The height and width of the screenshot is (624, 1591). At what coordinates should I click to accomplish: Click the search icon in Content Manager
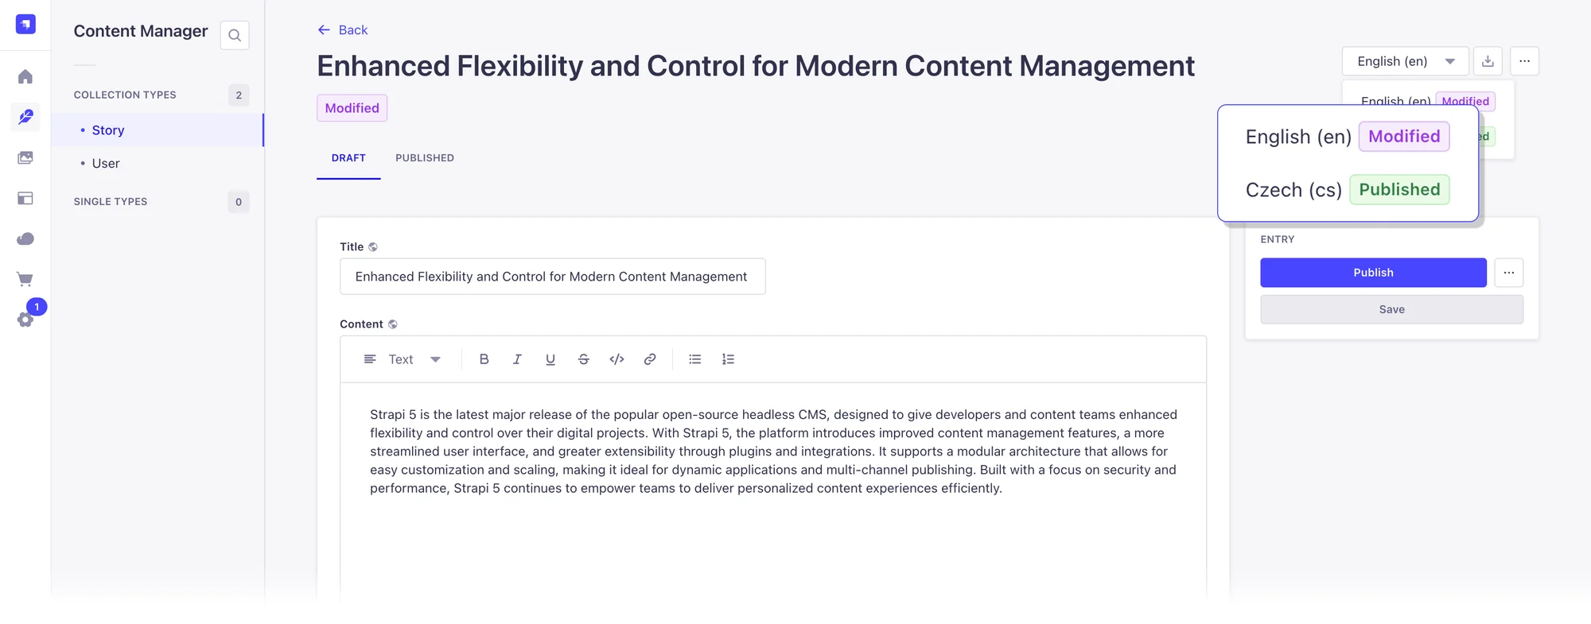click(x=235, y=35)
